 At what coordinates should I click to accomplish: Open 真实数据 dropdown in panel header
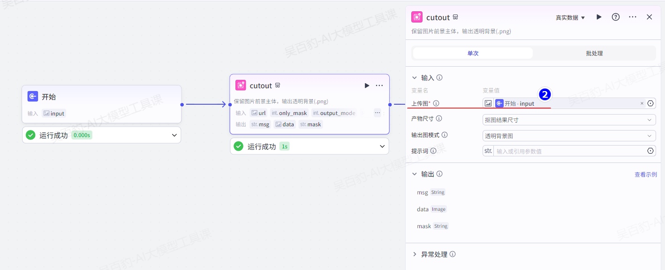tap(570, 17)
